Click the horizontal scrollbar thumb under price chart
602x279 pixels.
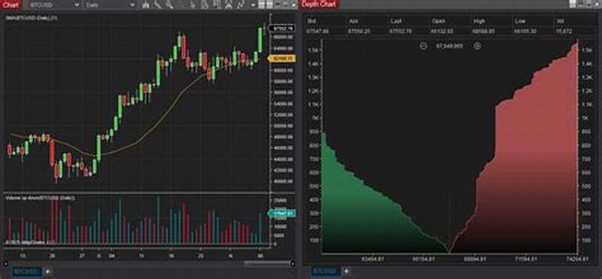[267, 264]
